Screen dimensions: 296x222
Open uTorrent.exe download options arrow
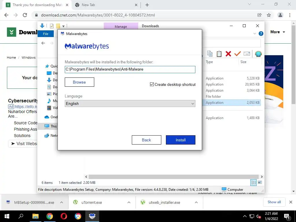tap(129, 202)
